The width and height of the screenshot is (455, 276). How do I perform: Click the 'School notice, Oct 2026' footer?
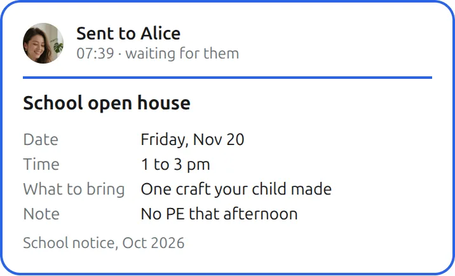coord(104,243)
